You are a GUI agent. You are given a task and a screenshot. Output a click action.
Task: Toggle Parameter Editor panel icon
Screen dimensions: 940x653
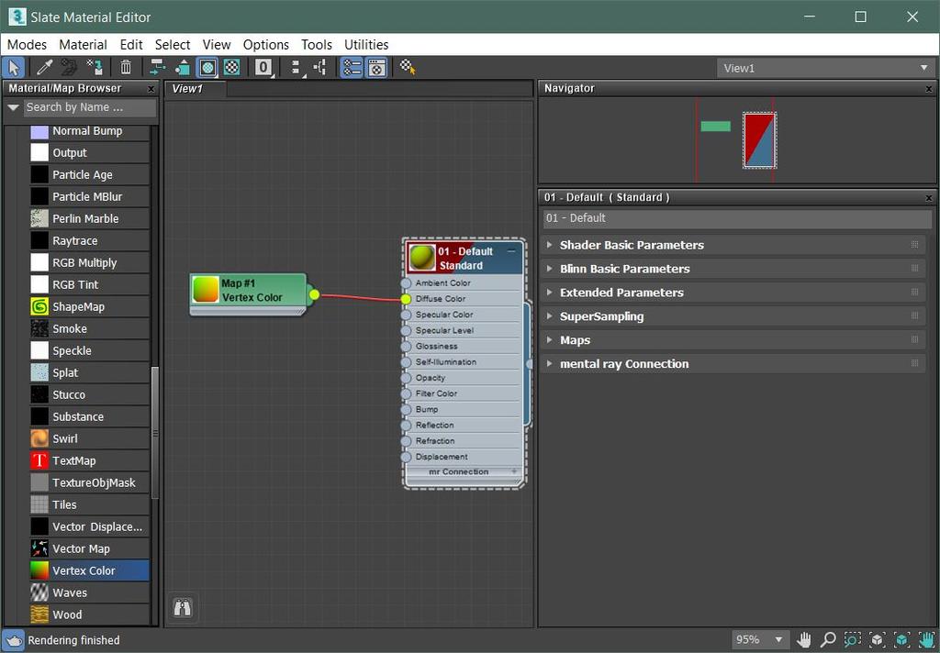[376, 68]
